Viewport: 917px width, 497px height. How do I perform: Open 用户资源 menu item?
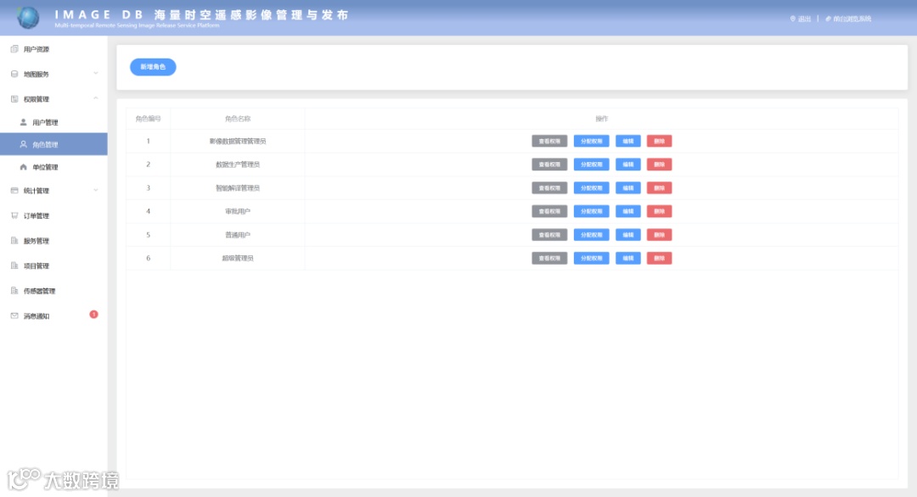tap(53, 49)
